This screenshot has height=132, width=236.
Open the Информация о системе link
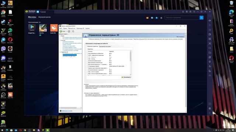(x=67, y=111)
